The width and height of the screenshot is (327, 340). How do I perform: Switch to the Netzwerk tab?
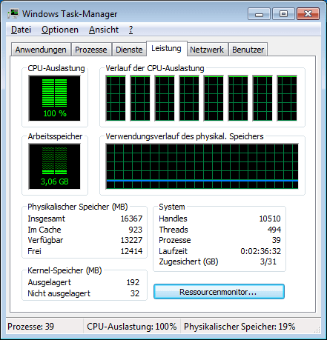click(207, 50)
